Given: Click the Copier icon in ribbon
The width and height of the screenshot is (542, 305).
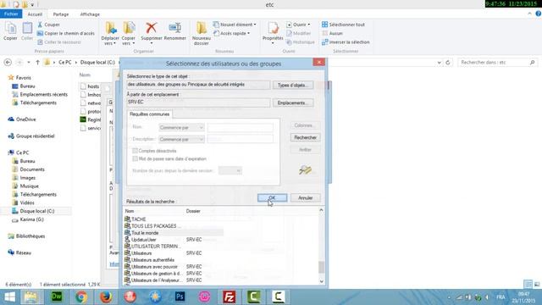Looking at the screenshot, I should coord(10,31).
